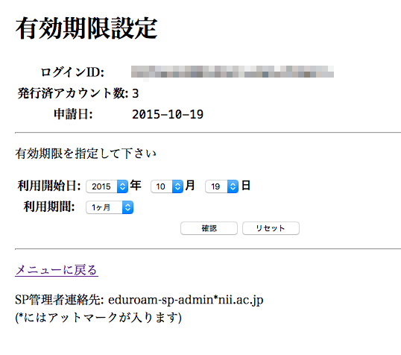Click the 利用開始日 label
The width and height of the screenshot is (401, 355).
[49, 186]
